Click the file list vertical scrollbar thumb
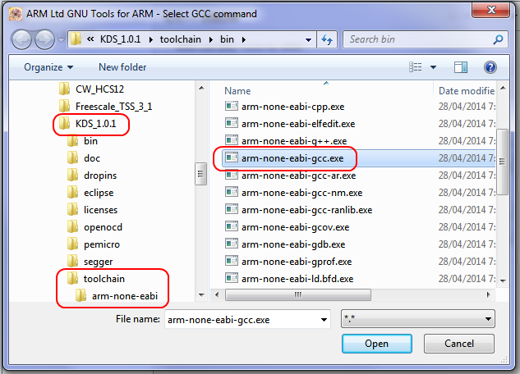Image resolution: width=520 pixels, height=374 pixels. click(x=502, y=162)
